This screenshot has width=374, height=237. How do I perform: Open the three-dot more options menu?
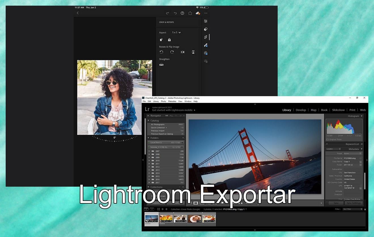pyautogui.click(x=206, y=13)
